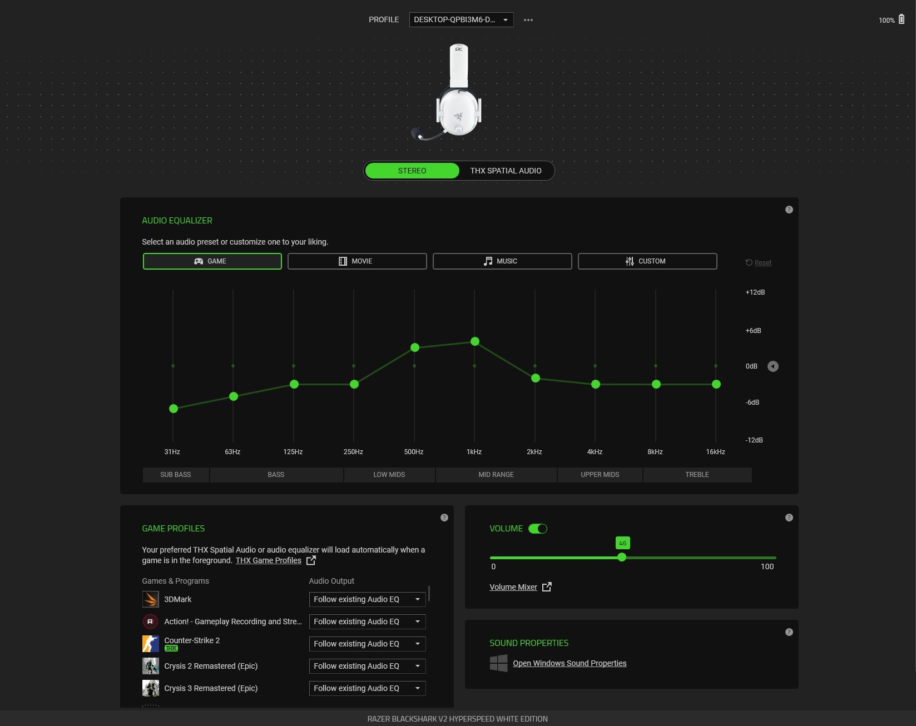The height and width of the screenshot is (726, 916).
Task: Apply the MUSIC equalizer preset
Action: (x=502, y=261)
